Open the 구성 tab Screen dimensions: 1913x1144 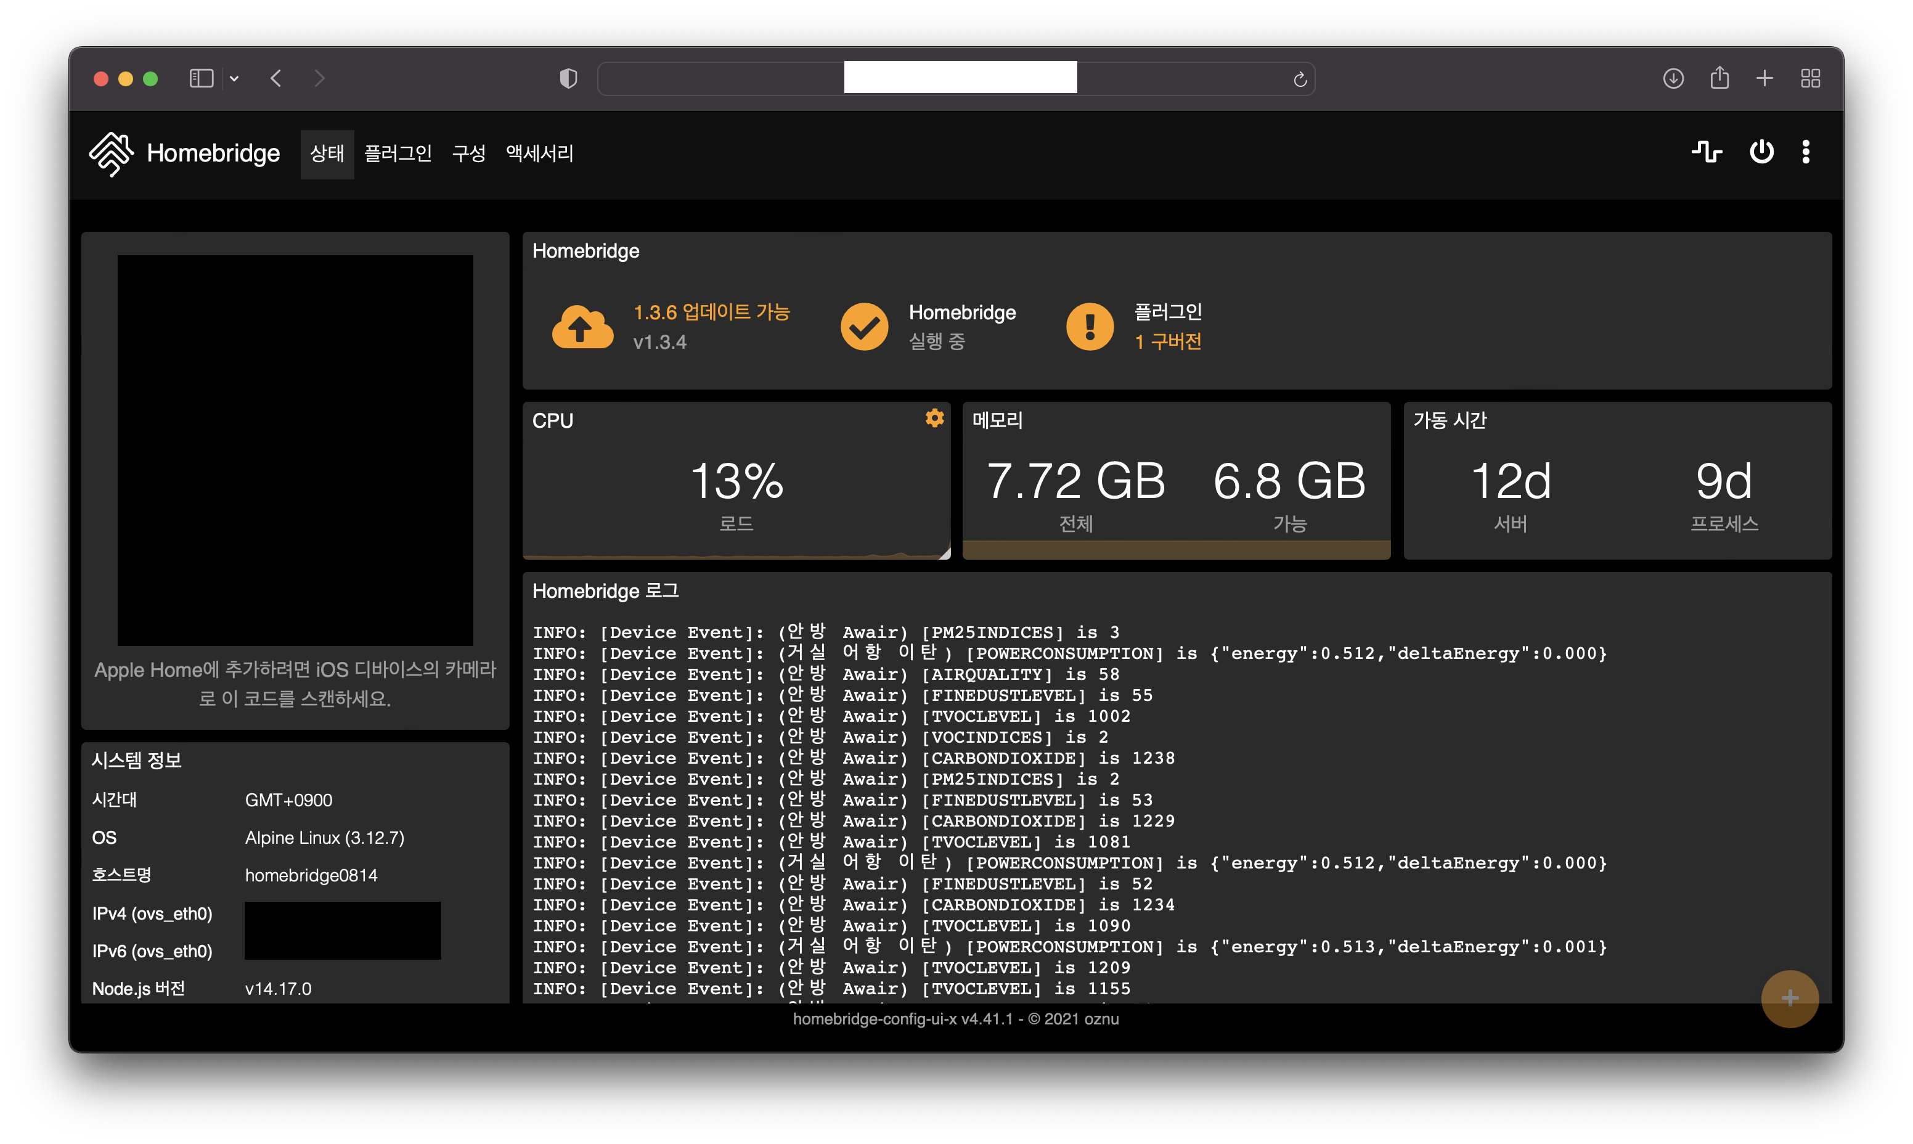(x=468, y=153)
